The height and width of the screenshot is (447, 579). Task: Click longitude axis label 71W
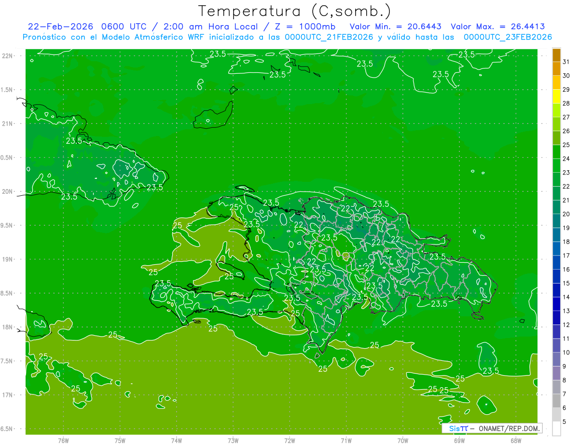pyautogui.click(x=346, y=440)
